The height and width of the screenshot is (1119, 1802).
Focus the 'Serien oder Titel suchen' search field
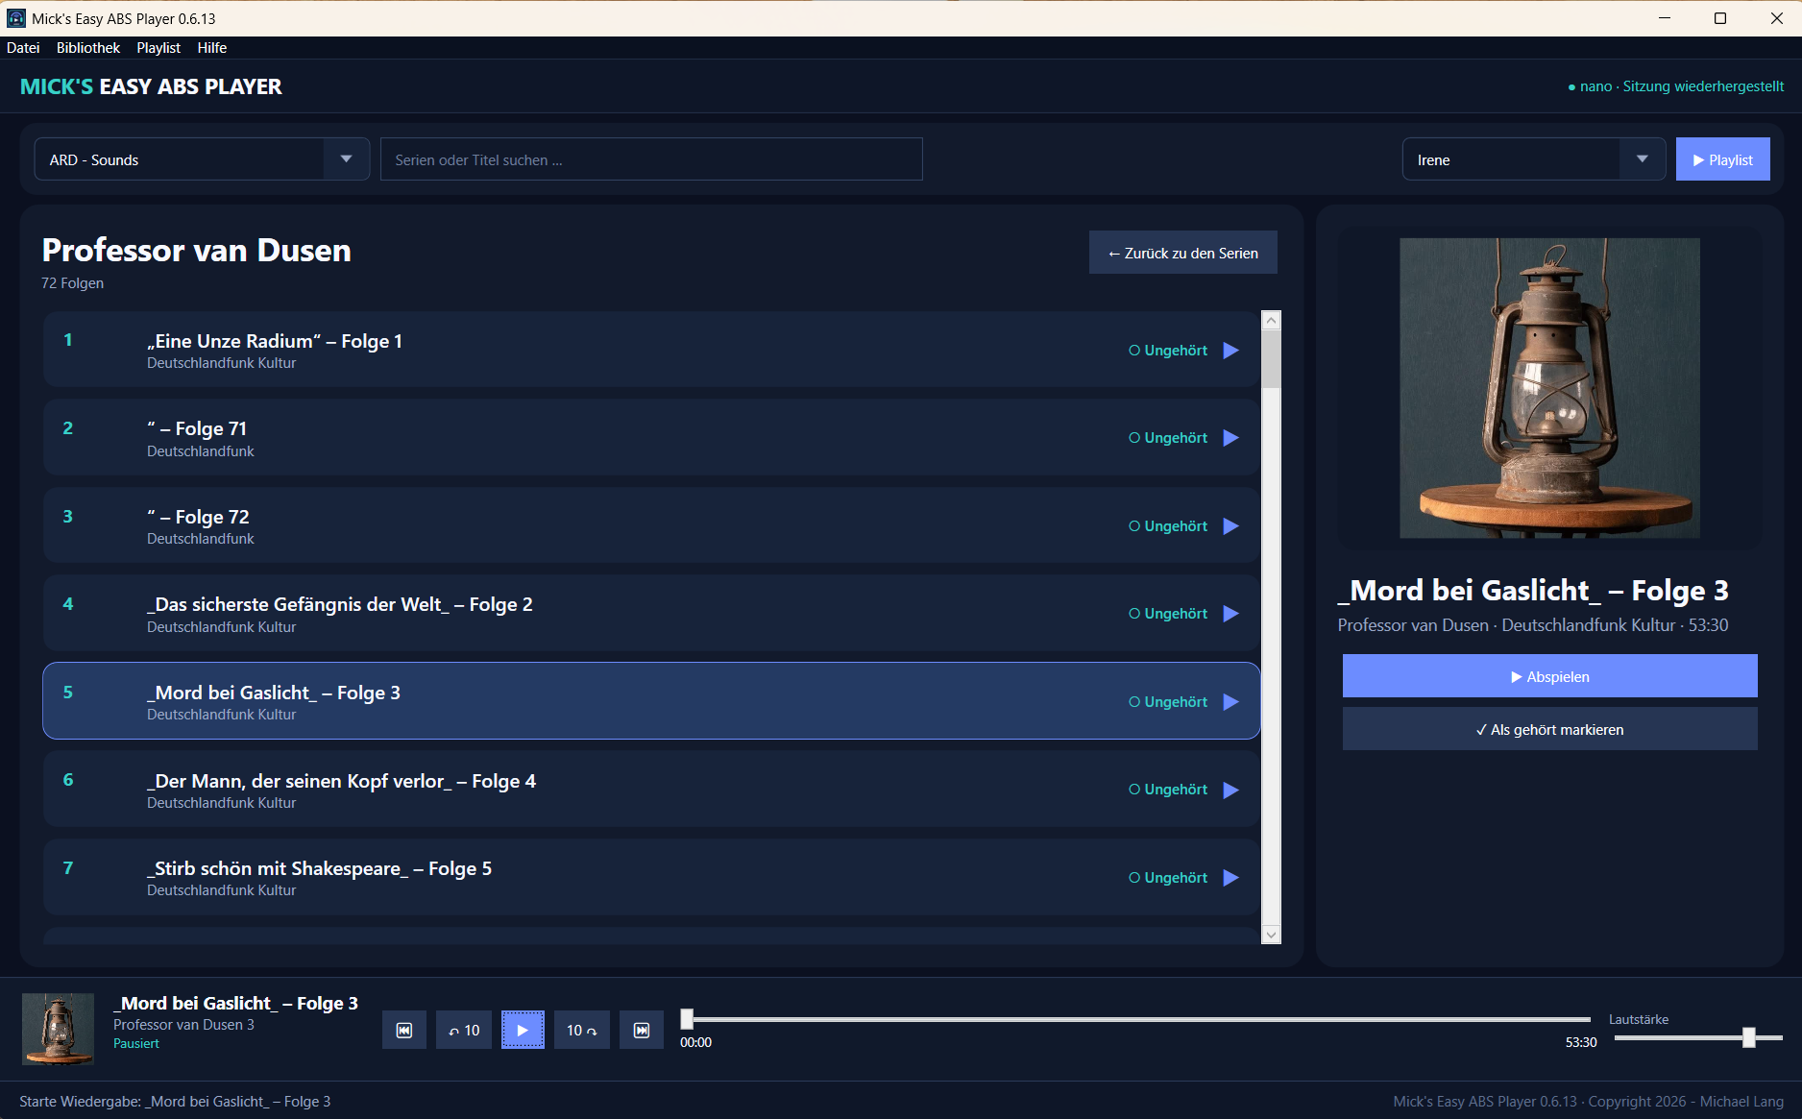pyautogui.click(x=651, y=159)
